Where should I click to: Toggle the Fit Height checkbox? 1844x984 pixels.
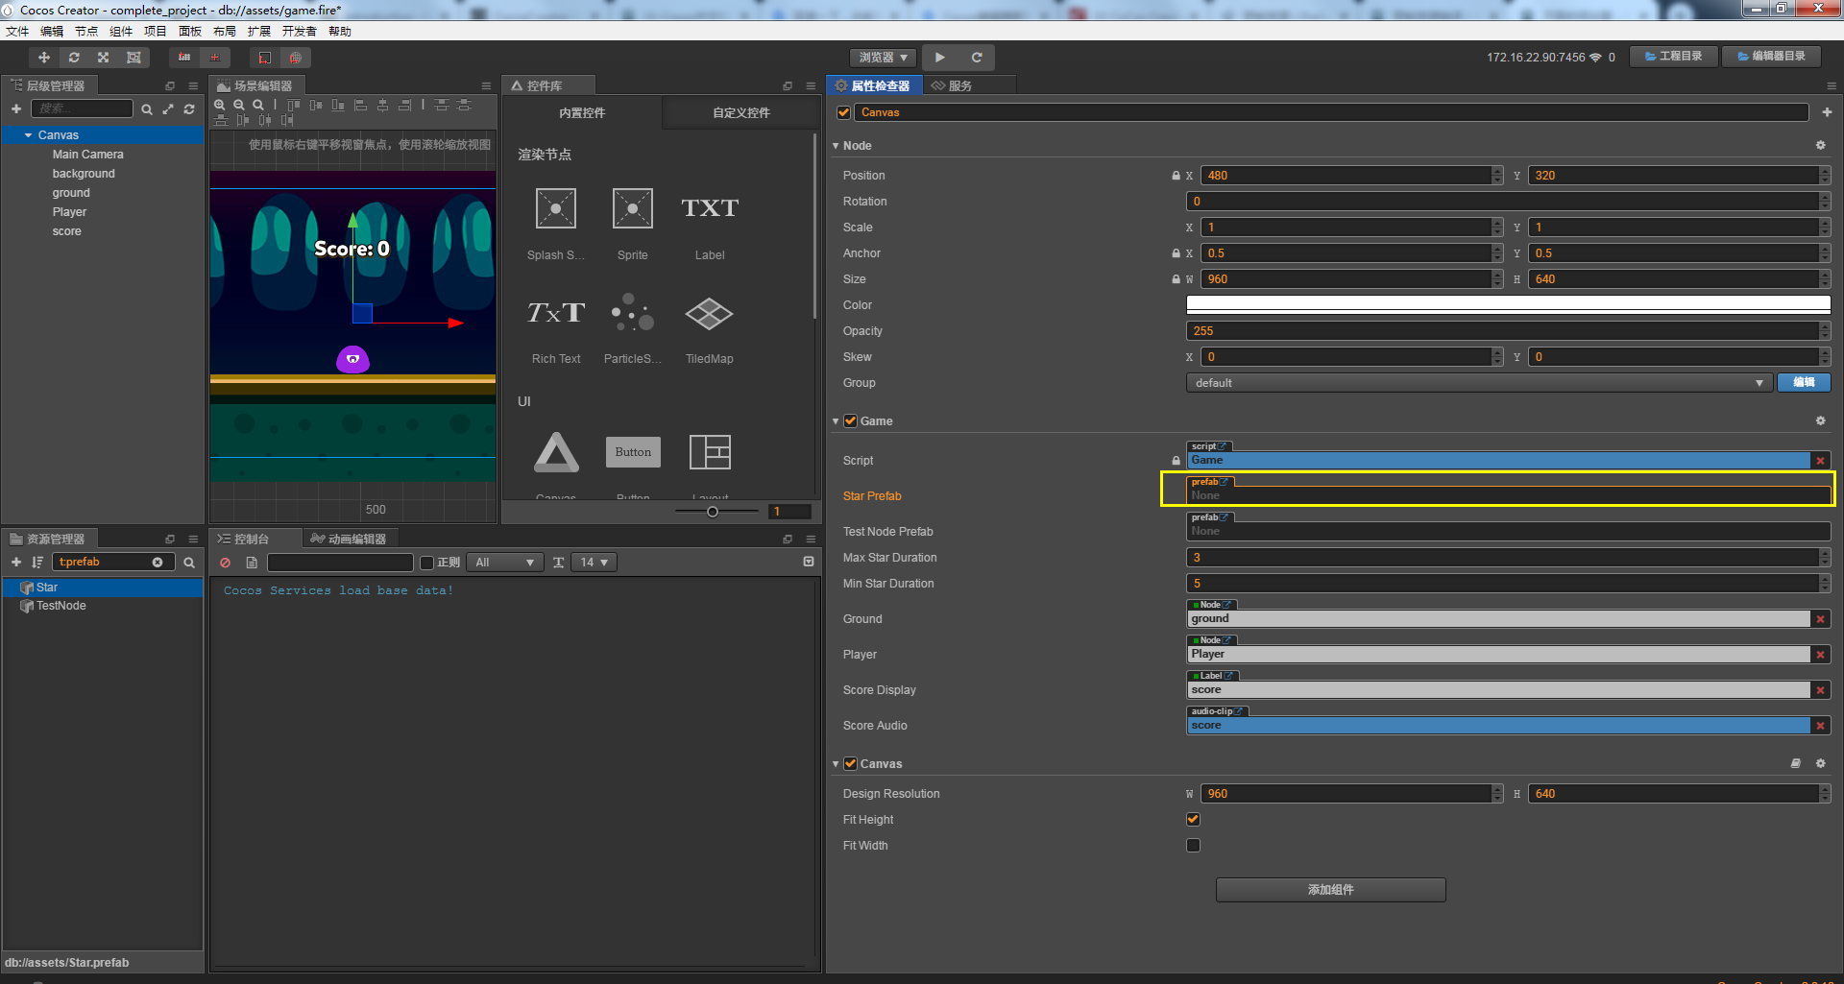point(1193,820)
